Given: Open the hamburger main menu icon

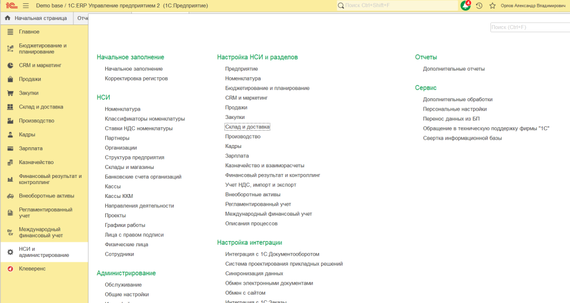Looking at the screenshot, I should [26, 6].
